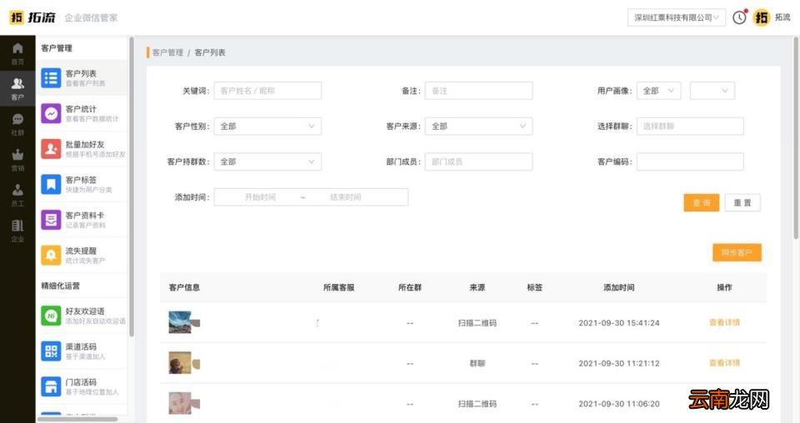The image size is (800, 423).
Task: Click the customer avatar in the 15:41:24 row
Action: (181, 322)
